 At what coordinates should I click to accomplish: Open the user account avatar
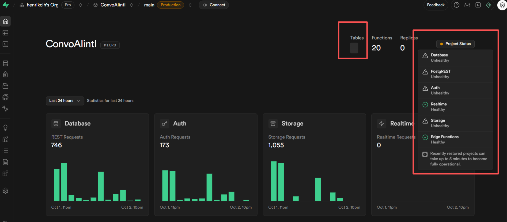[x=502, y=5]
